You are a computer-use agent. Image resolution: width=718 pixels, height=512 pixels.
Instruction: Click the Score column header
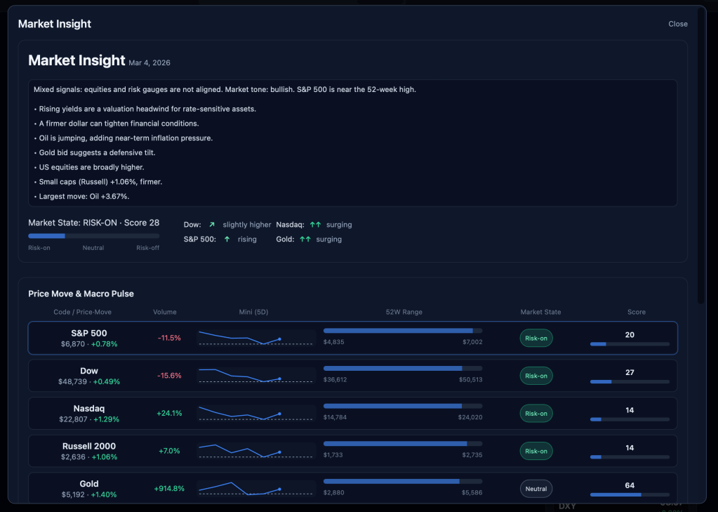[x=636, y=312]
